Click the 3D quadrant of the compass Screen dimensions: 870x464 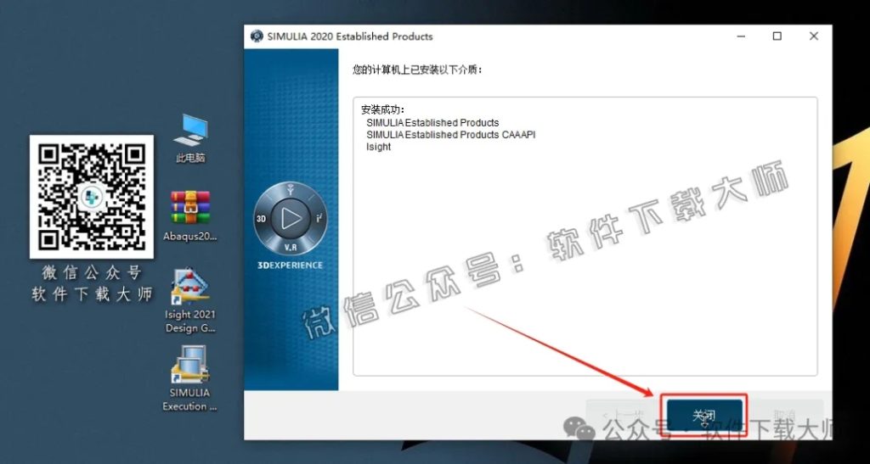262,219
